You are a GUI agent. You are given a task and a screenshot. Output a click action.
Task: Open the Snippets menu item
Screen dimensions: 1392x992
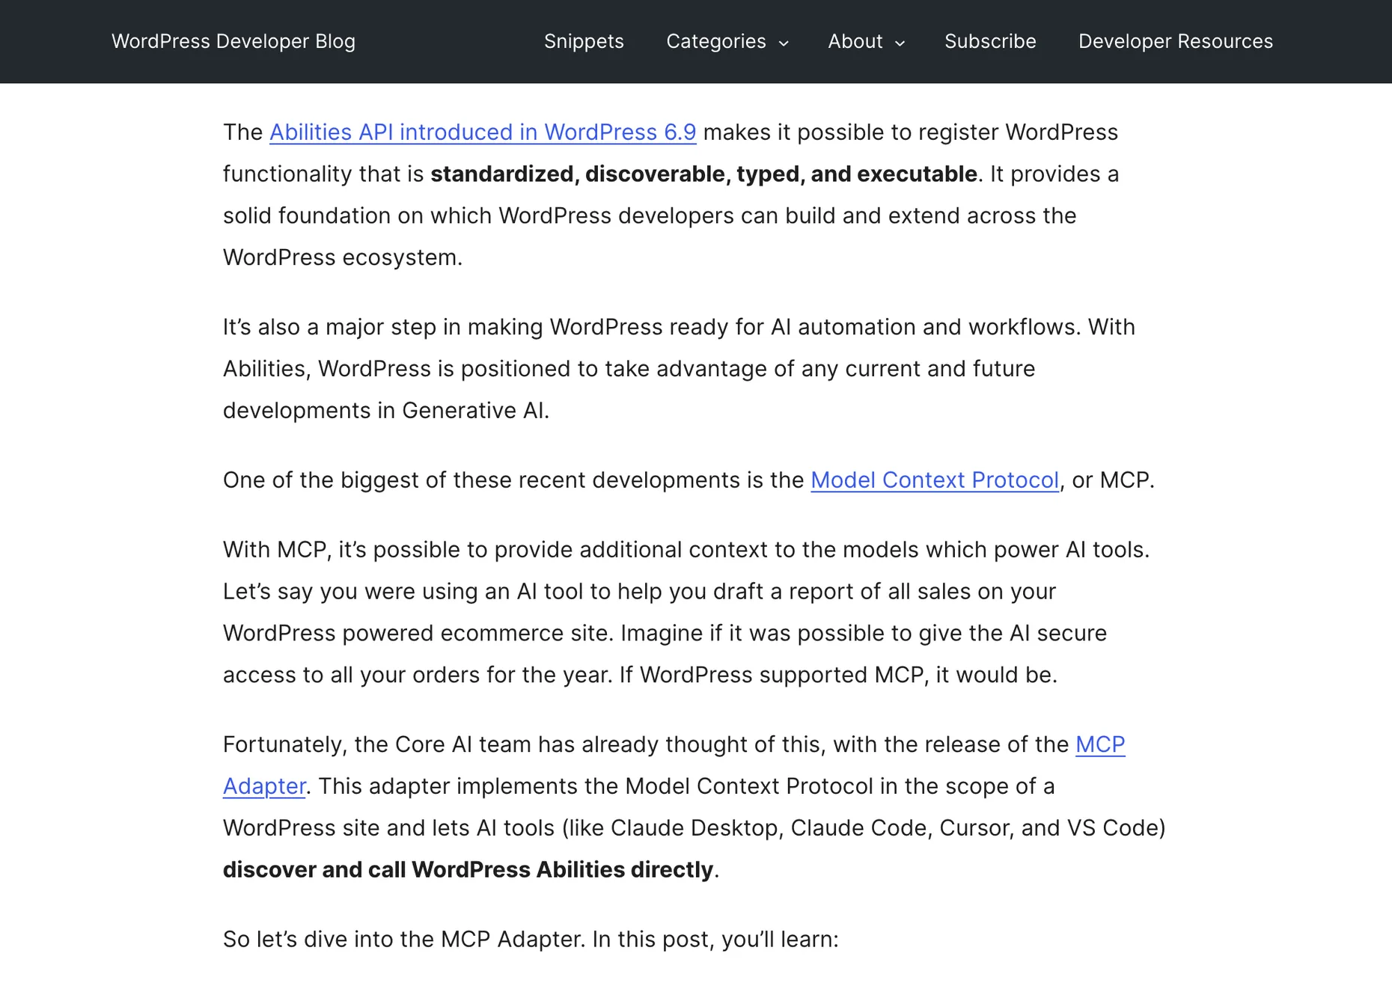coord(584,41)
